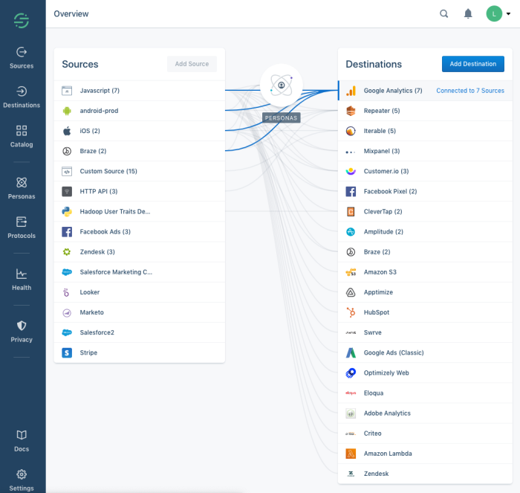
Task: Click the Hadoop User Traits Python icon
Action: pyautogui.click(x=67, y=211)
